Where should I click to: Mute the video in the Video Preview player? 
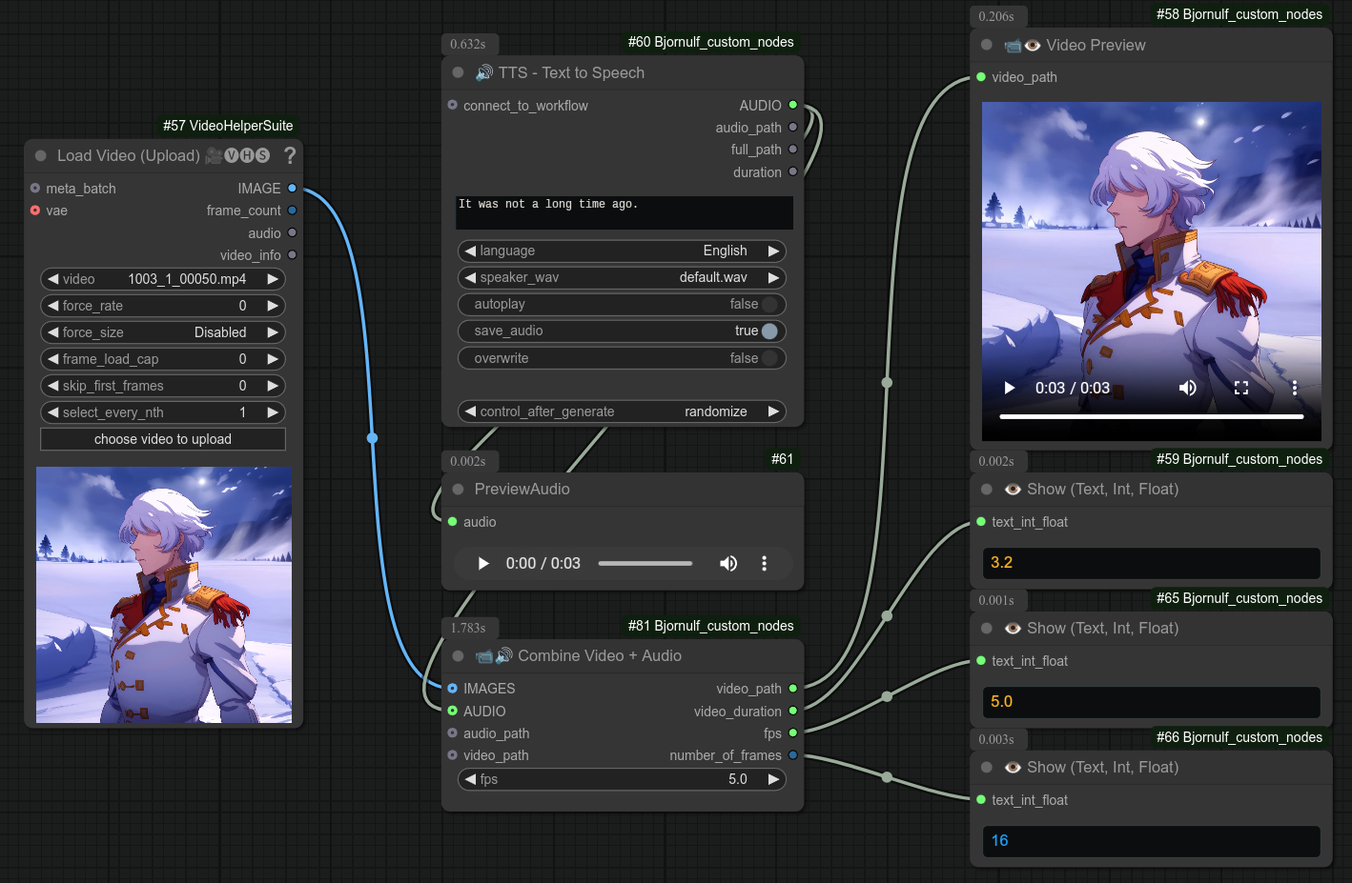click(1188, 388)
